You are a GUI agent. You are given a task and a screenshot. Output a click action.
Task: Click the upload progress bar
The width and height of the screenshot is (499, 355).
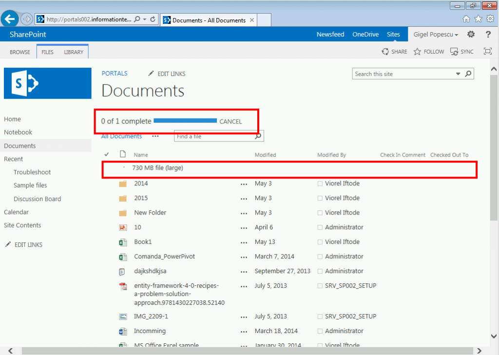[x=185, y=120]
